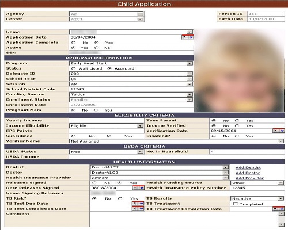
Task: Set Application Complete to Yes
Action: point(97,43)
